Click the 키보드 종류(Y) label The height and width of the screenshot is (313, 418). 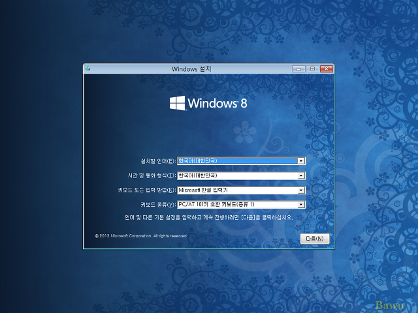158,204
